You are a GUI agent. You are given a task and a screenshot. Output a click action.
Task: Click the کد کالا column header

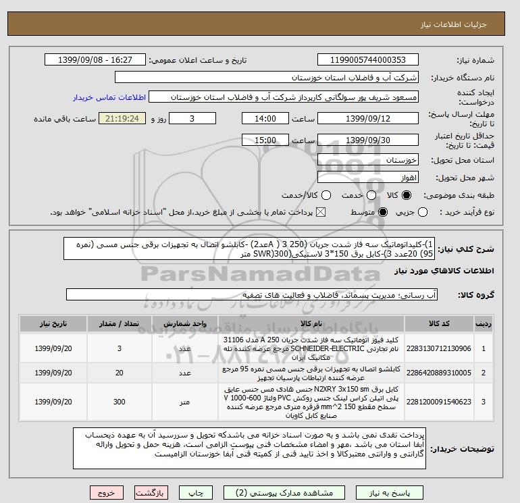[439, 323]
